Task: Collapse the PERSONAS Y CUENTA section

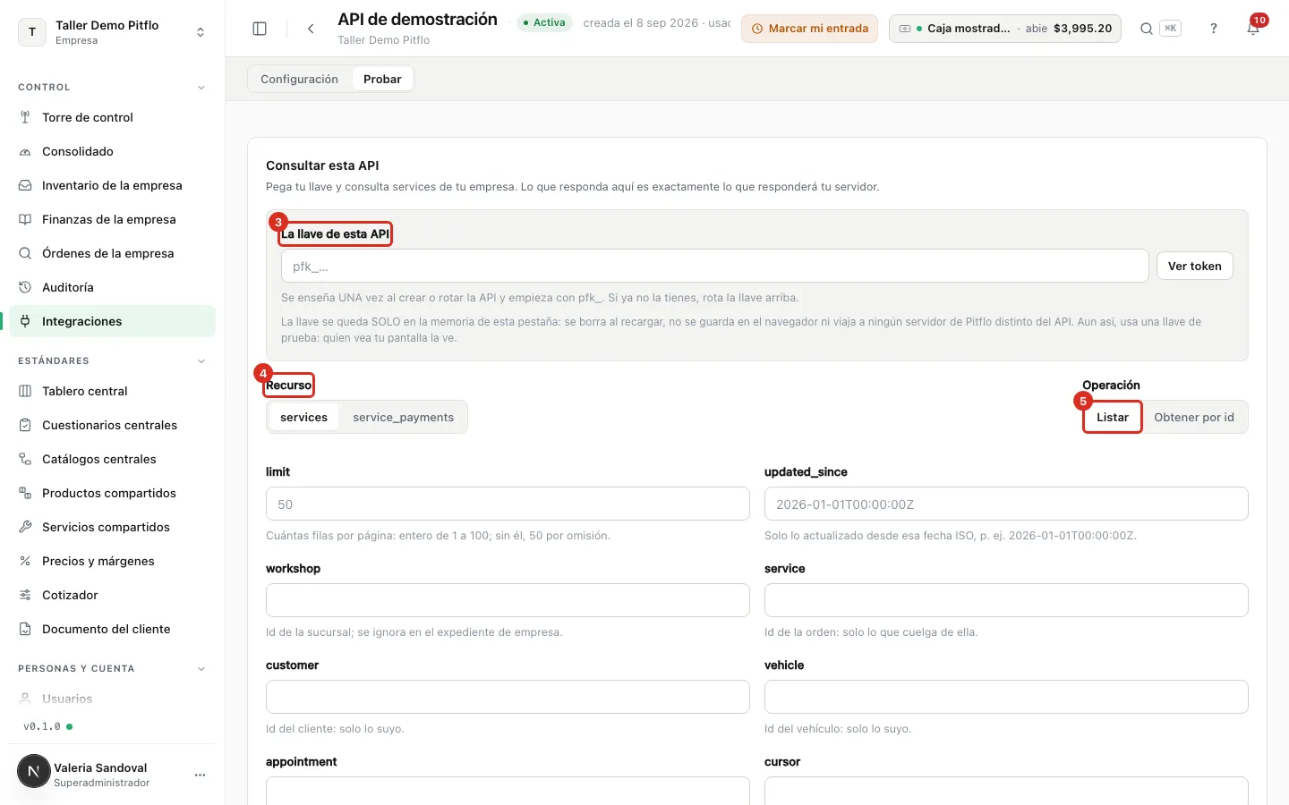Action: click(201, 669)
